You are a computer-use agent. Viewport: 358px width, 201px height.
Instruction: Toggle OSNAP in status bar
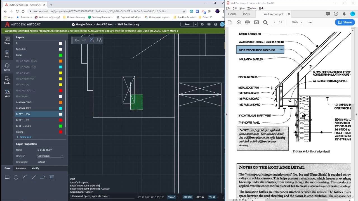(x=171, y=197)
